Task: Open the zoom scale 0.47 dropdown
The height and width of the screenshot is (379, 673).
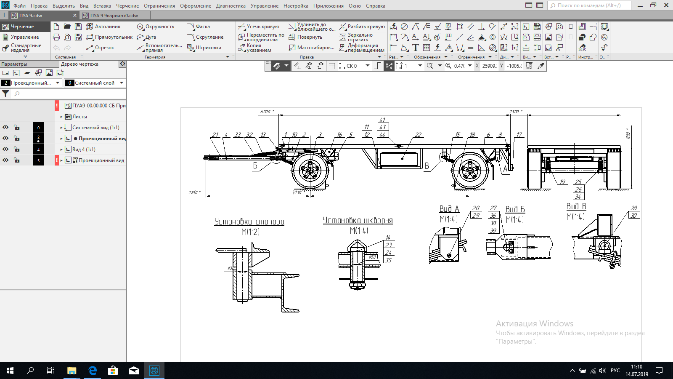Action: coord(470,66)
